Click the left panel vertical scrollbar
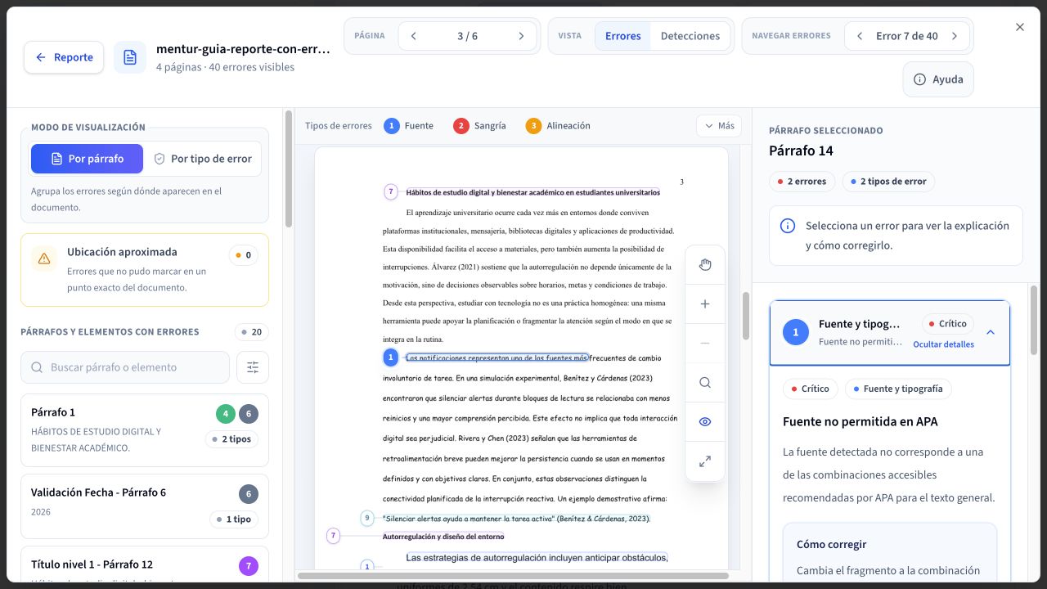 tap(288, 169)
